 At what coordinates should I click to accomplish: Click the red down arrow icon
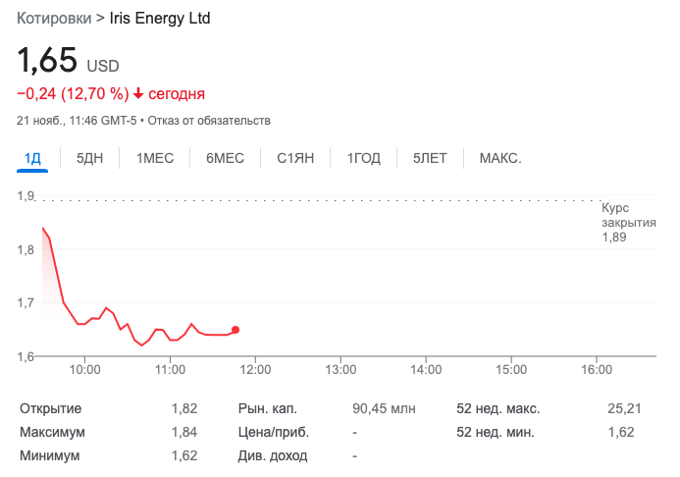(138, 94)
